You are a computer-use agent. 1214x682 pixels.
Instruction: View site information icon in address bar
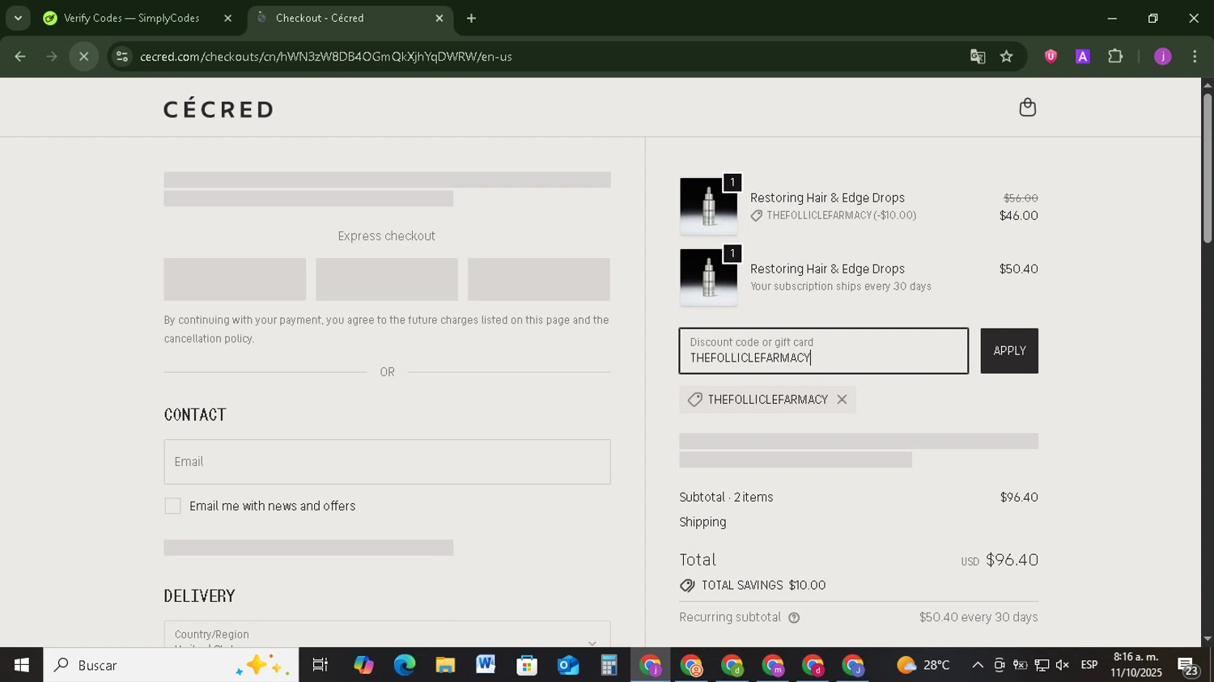[x=122, y=57]
